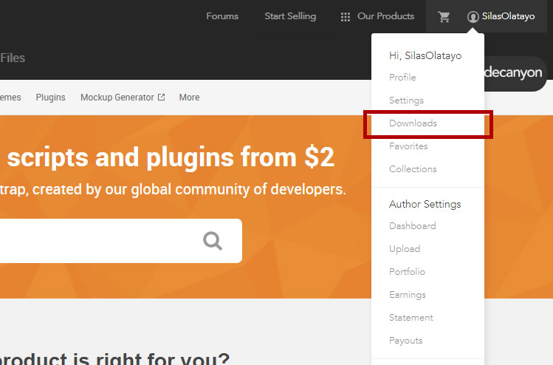Image resolution: width=553 pixels, height=365 pixels.
Task: Expand the More category menu
Action: click(190, 98)
